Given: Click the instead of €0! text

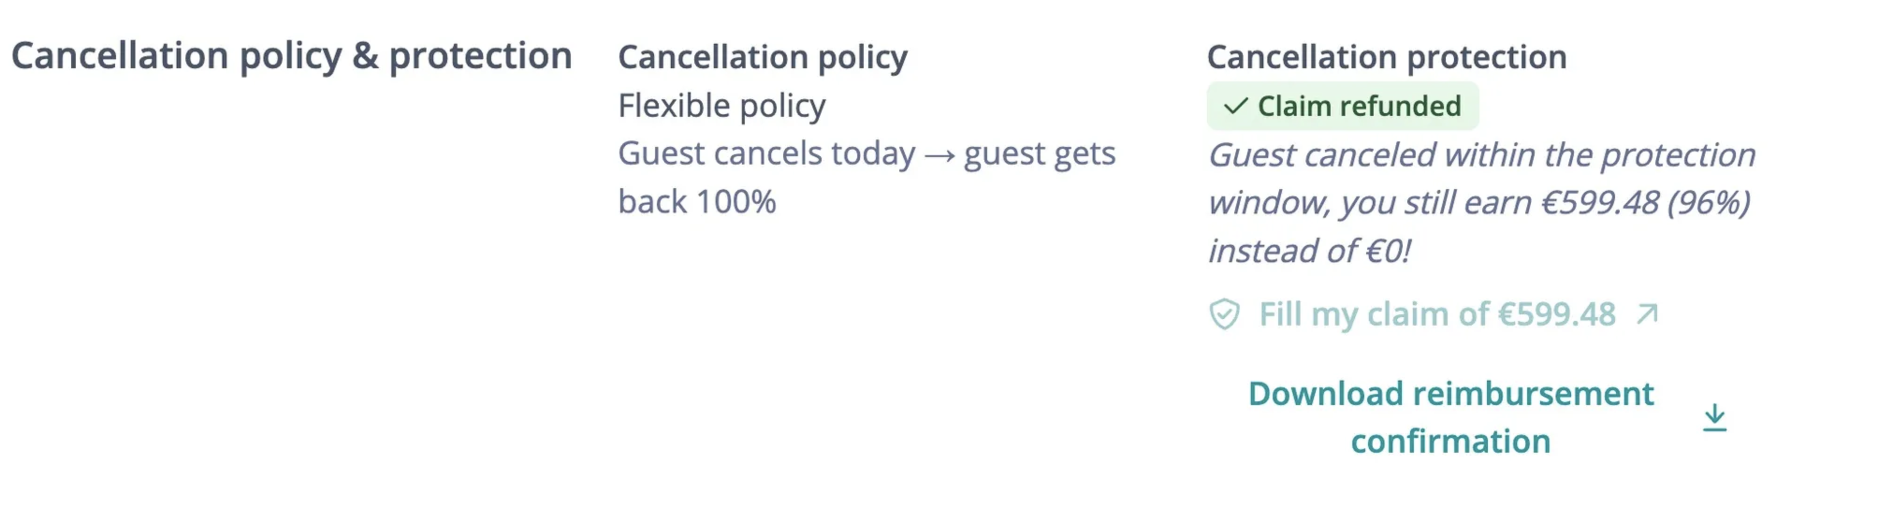Looking at the screenshot, I should coord(1310,251).
